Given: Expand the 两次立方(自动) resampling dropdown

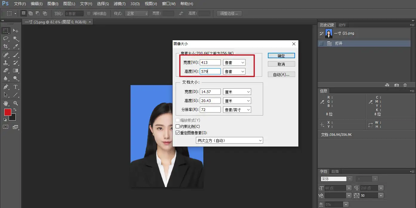Looking at the screenshot, I should (229, 140).
